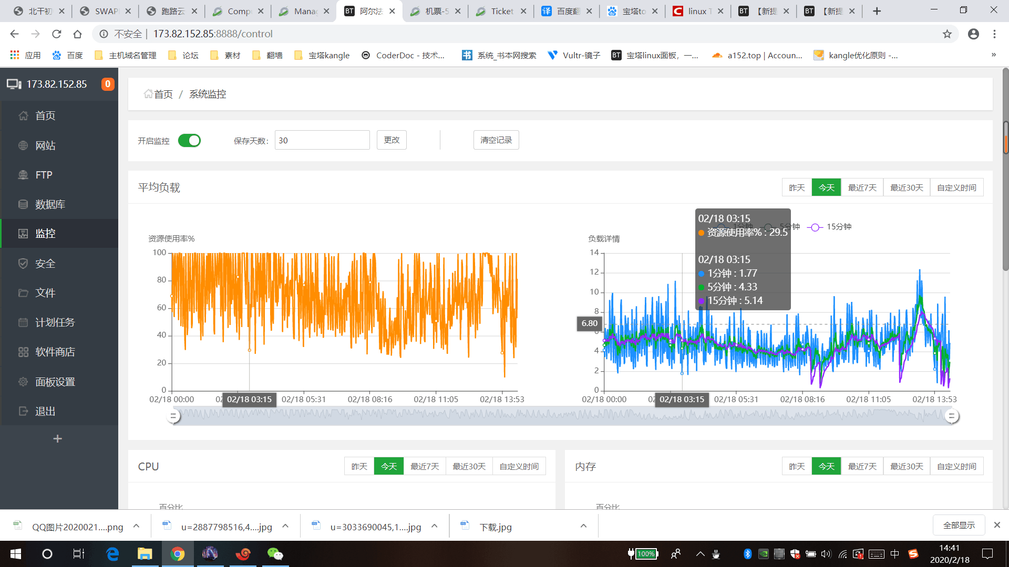Open the FTP sidebar icon
Image resolution: width=1009 pixels, height=567 pixels.
(23, 175)
